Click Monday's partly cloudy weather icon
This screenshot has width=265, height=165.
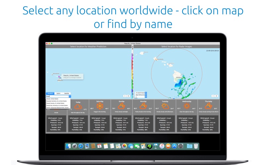point(143,106)
